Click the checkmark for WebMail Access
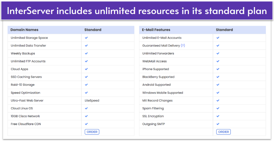 pos(218,61)
